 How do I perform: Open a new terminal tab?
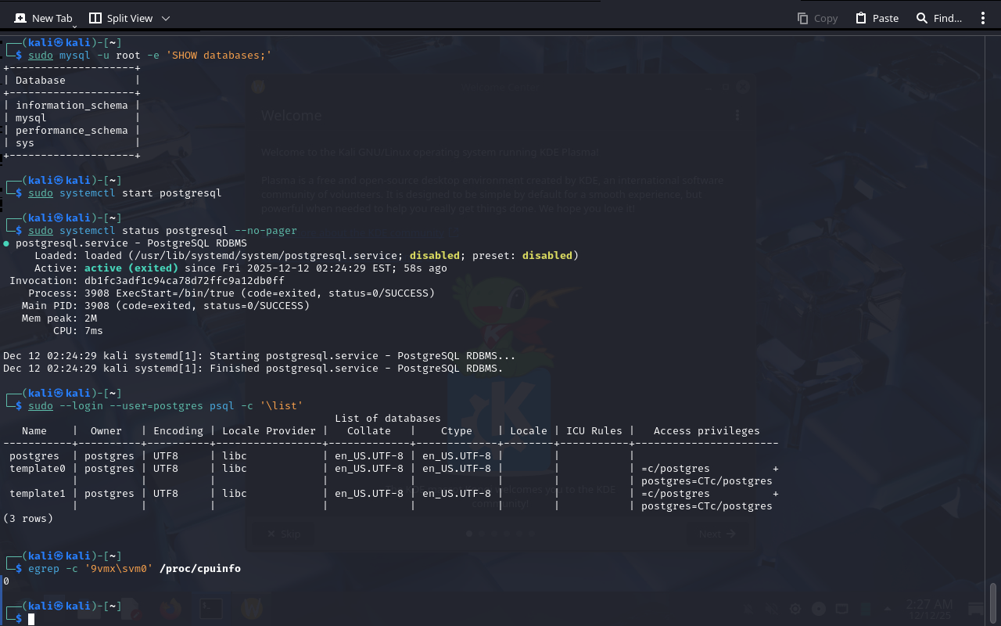pos(44,18)
